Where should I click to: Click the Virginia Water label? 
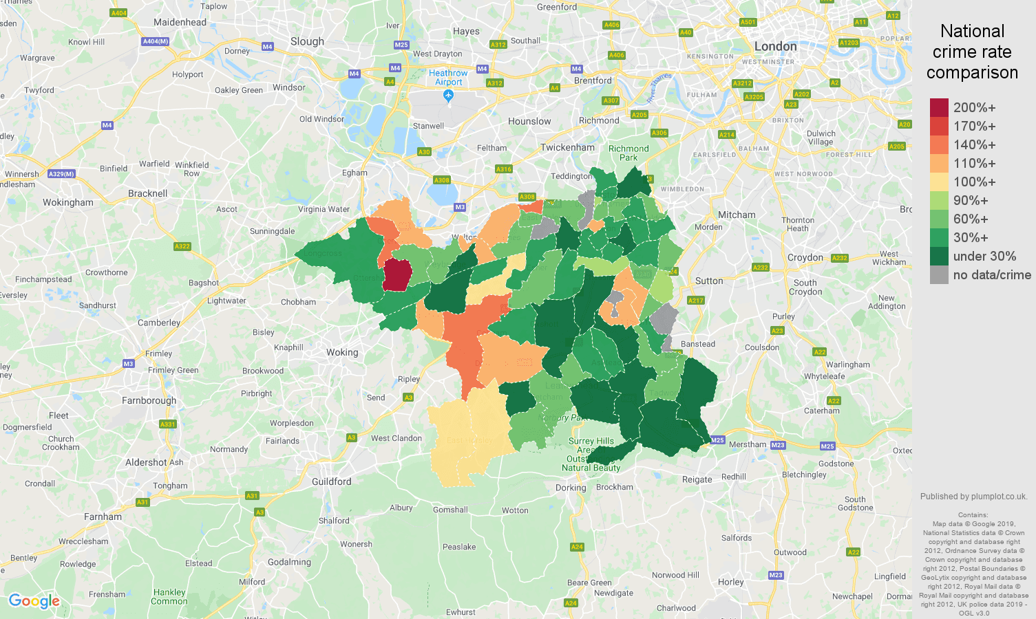click(x=324, y=209)
